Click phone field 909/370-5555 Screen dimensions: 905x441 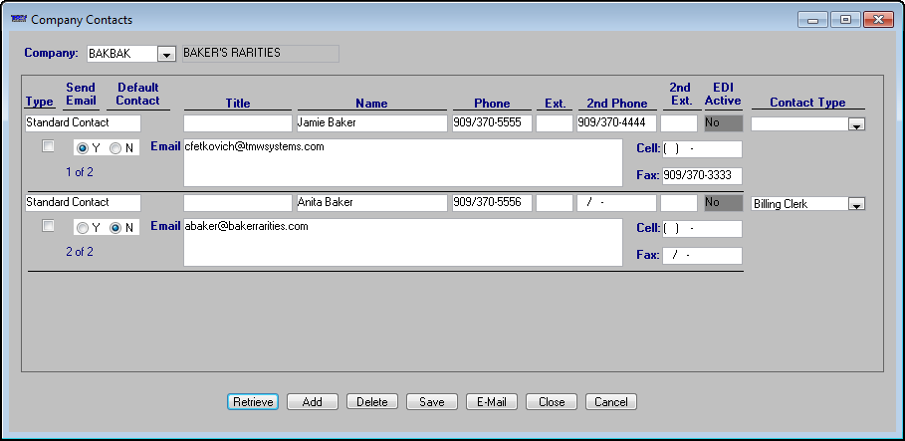(x=492, y=123)
